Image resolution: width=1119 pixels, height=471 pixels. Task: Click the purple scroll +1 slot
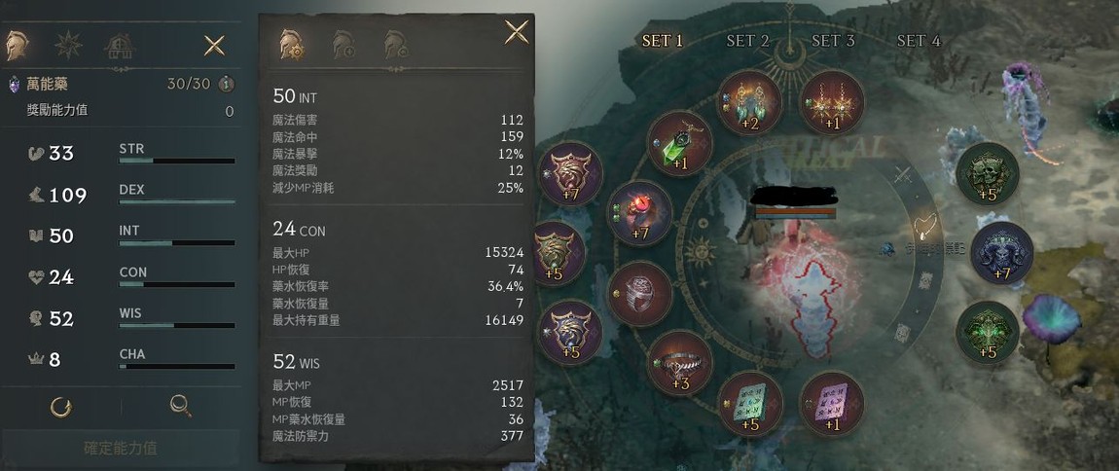click(831, 403)
